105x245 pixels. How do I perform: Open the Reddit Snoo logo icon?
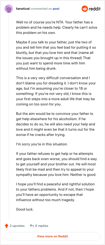(85, 9)
